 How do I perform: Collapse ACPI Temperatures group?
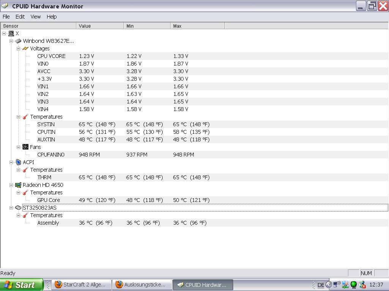tap(18, 170)
